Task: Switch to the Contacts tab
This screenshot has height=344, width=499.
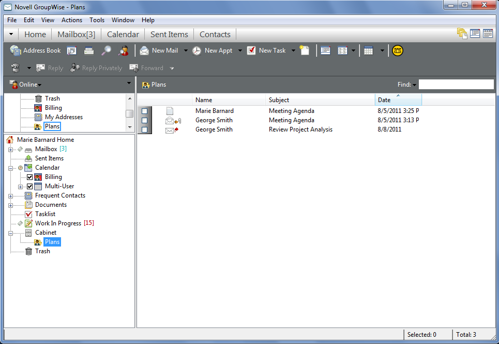Action: click(215, 34)
